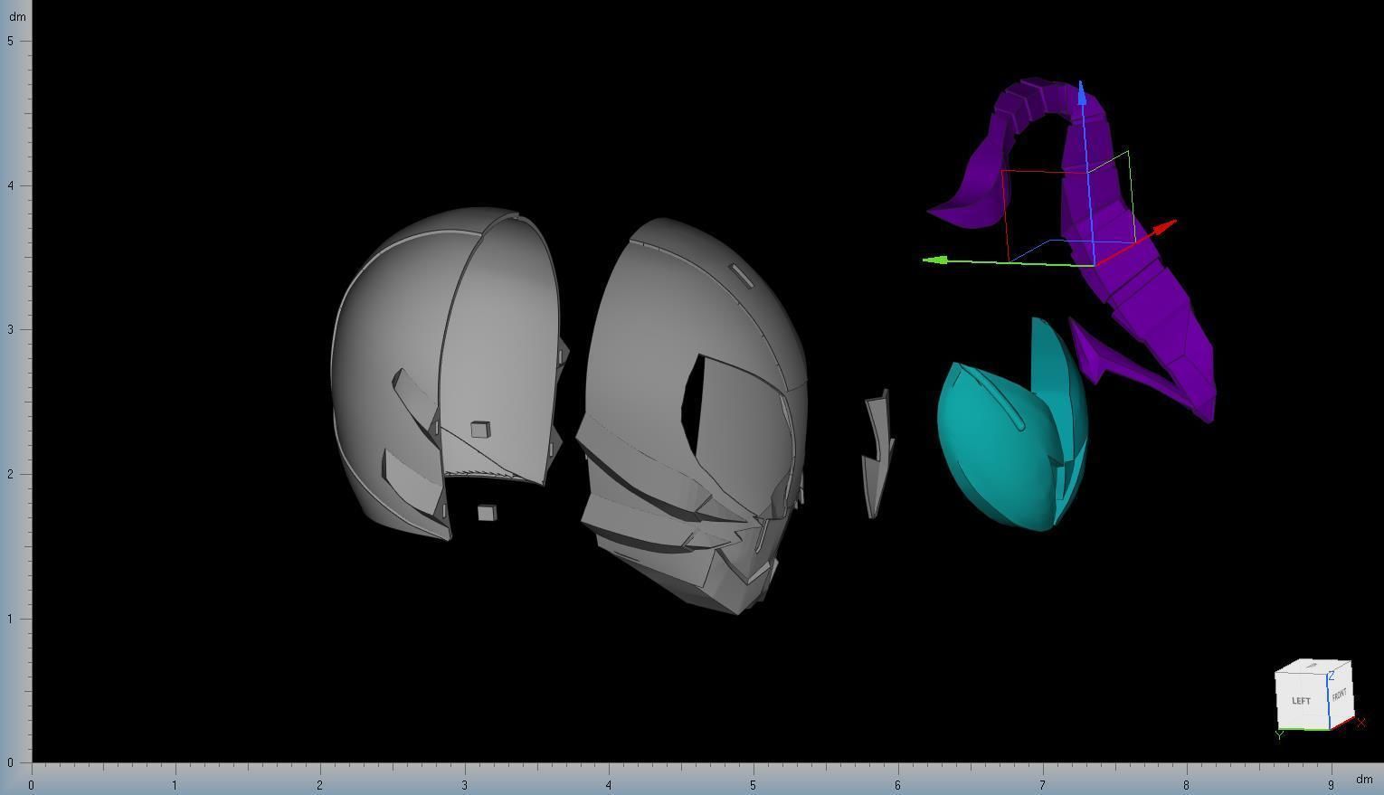The image size is (1384, 795).
Task: Click the top face of the view cube
Action: (x=1313, y=665)
